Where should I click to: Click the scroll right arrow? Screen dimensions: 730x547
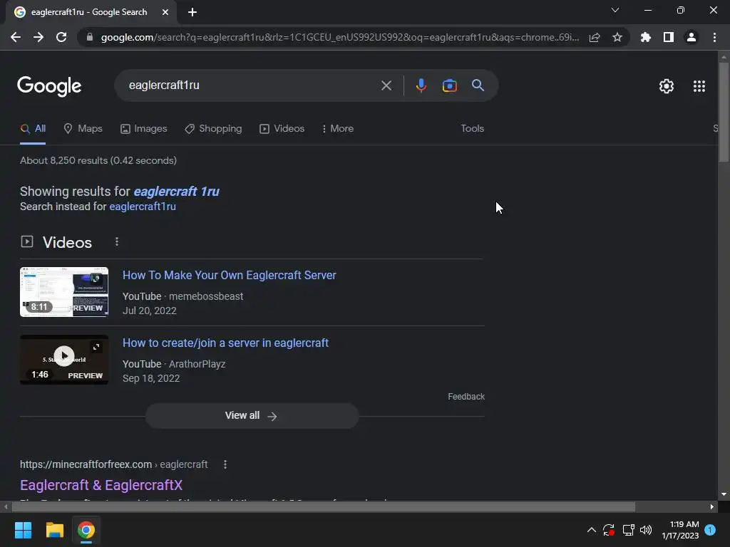pos(712,506)
